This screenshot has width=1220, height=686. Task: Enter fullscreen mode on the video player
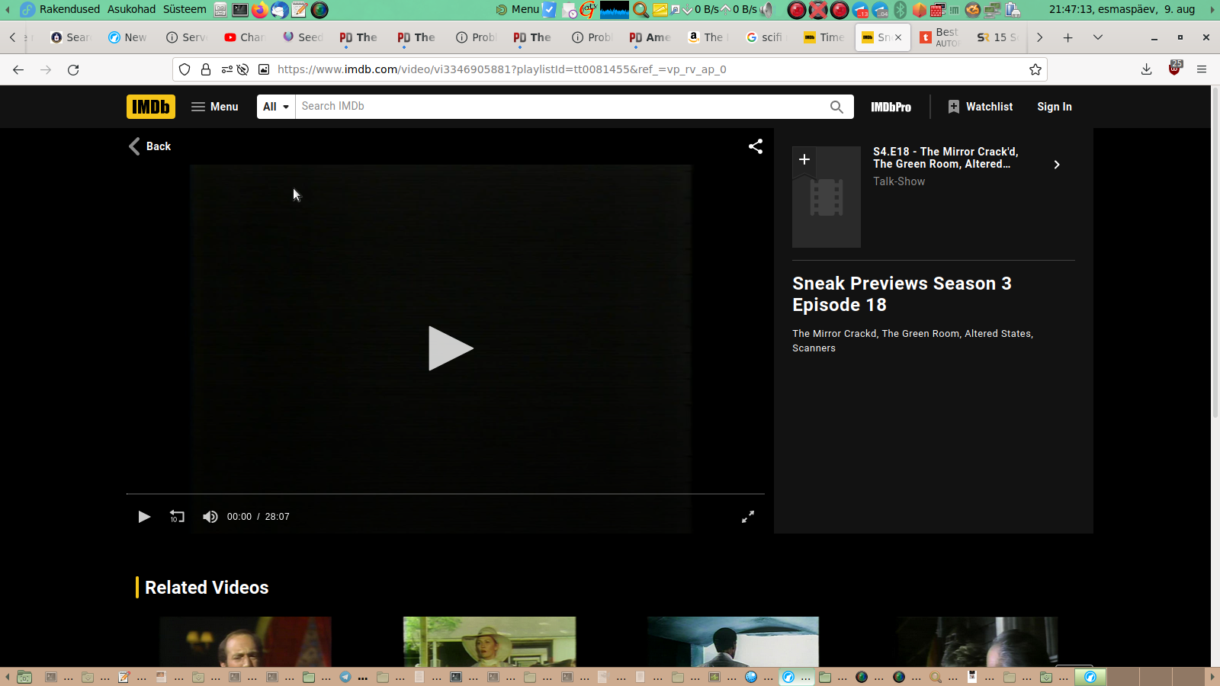tap(748, 517)
